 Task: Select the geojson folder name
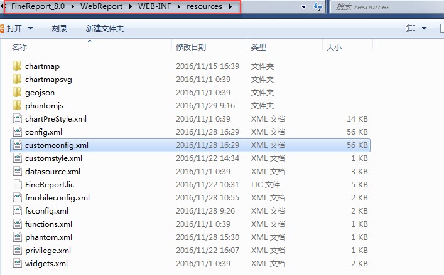pyautogui.click(x=40, y=92)
